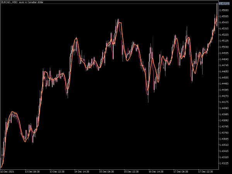Select the 1.43225 price level label
The height and width of the screenshot is (174, 232).
(224, 163)
